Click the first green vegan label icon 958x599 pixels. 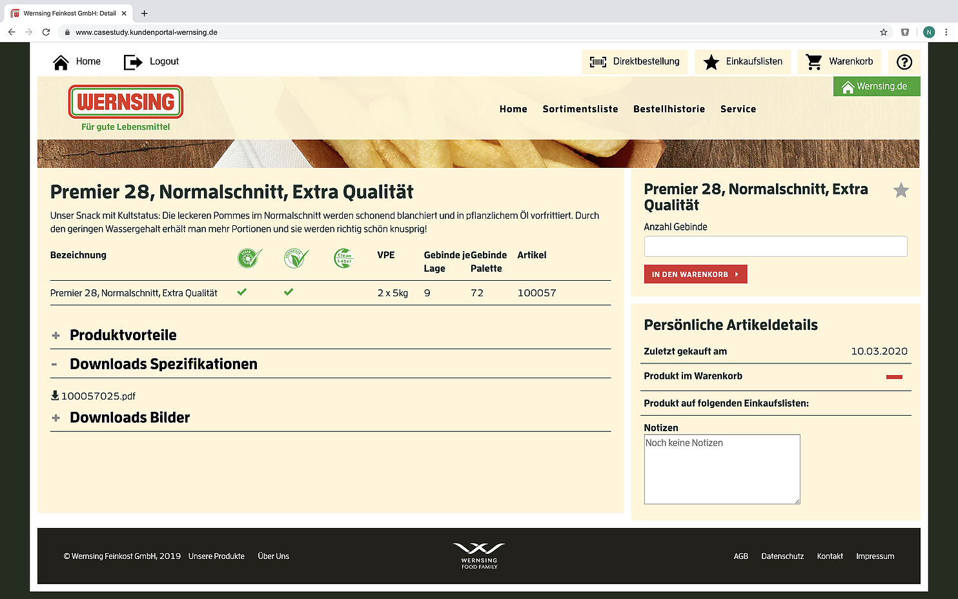pos(249,258)
